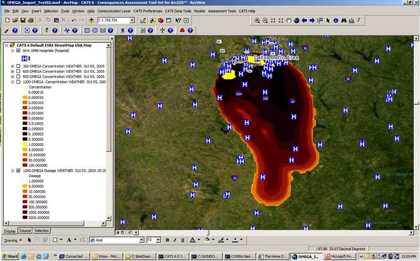Switch to CORBA Nam... taskbar window
The image size is (420, 261).
tap(240, 256)
